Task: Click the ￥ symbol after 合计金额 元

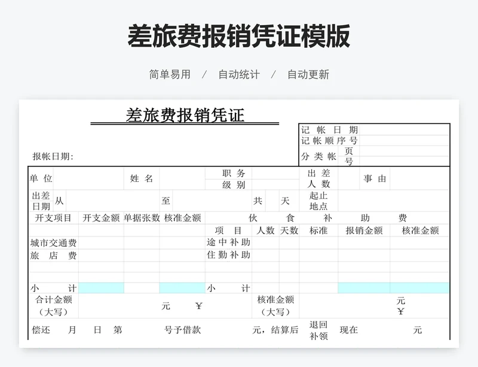Action: pyautogui.click(x=199, y=306)
